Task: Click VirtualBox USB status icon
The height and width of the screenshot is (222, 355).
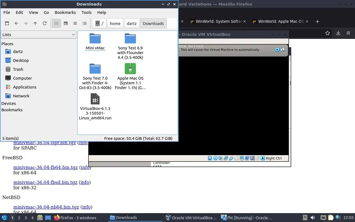Action: (x=231, y=158)
